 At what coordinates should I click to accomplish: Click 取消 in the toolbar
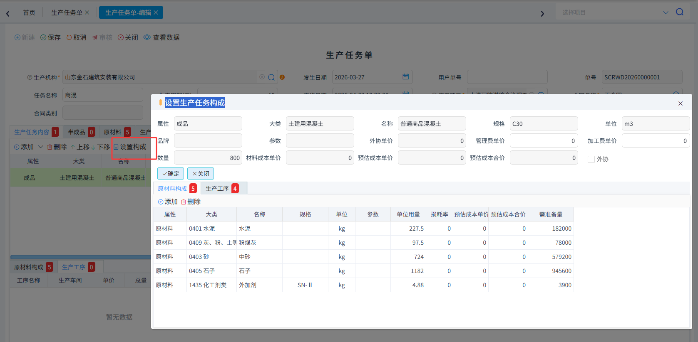click(76, 37)
